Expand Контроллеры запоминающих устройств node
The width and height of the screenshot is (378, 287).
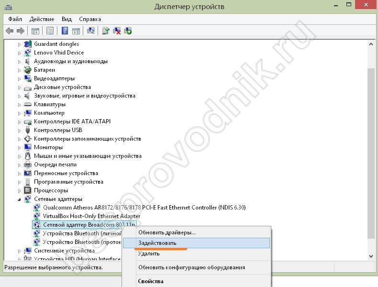point(19,139)
